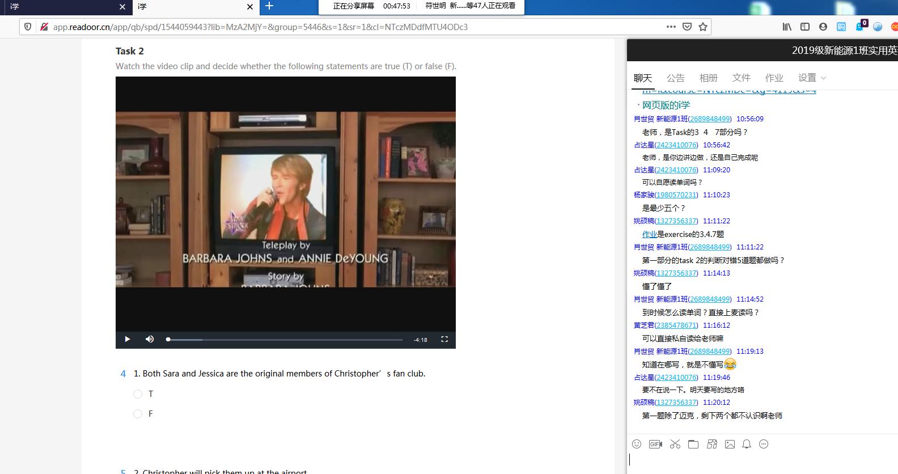
Task: Click the message 可以自愿读单词吗？
Action: pos(672,182)
